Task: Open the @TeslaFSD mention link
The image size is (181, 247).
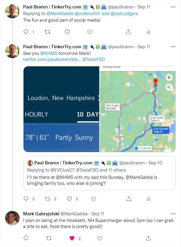Action: 94,59
